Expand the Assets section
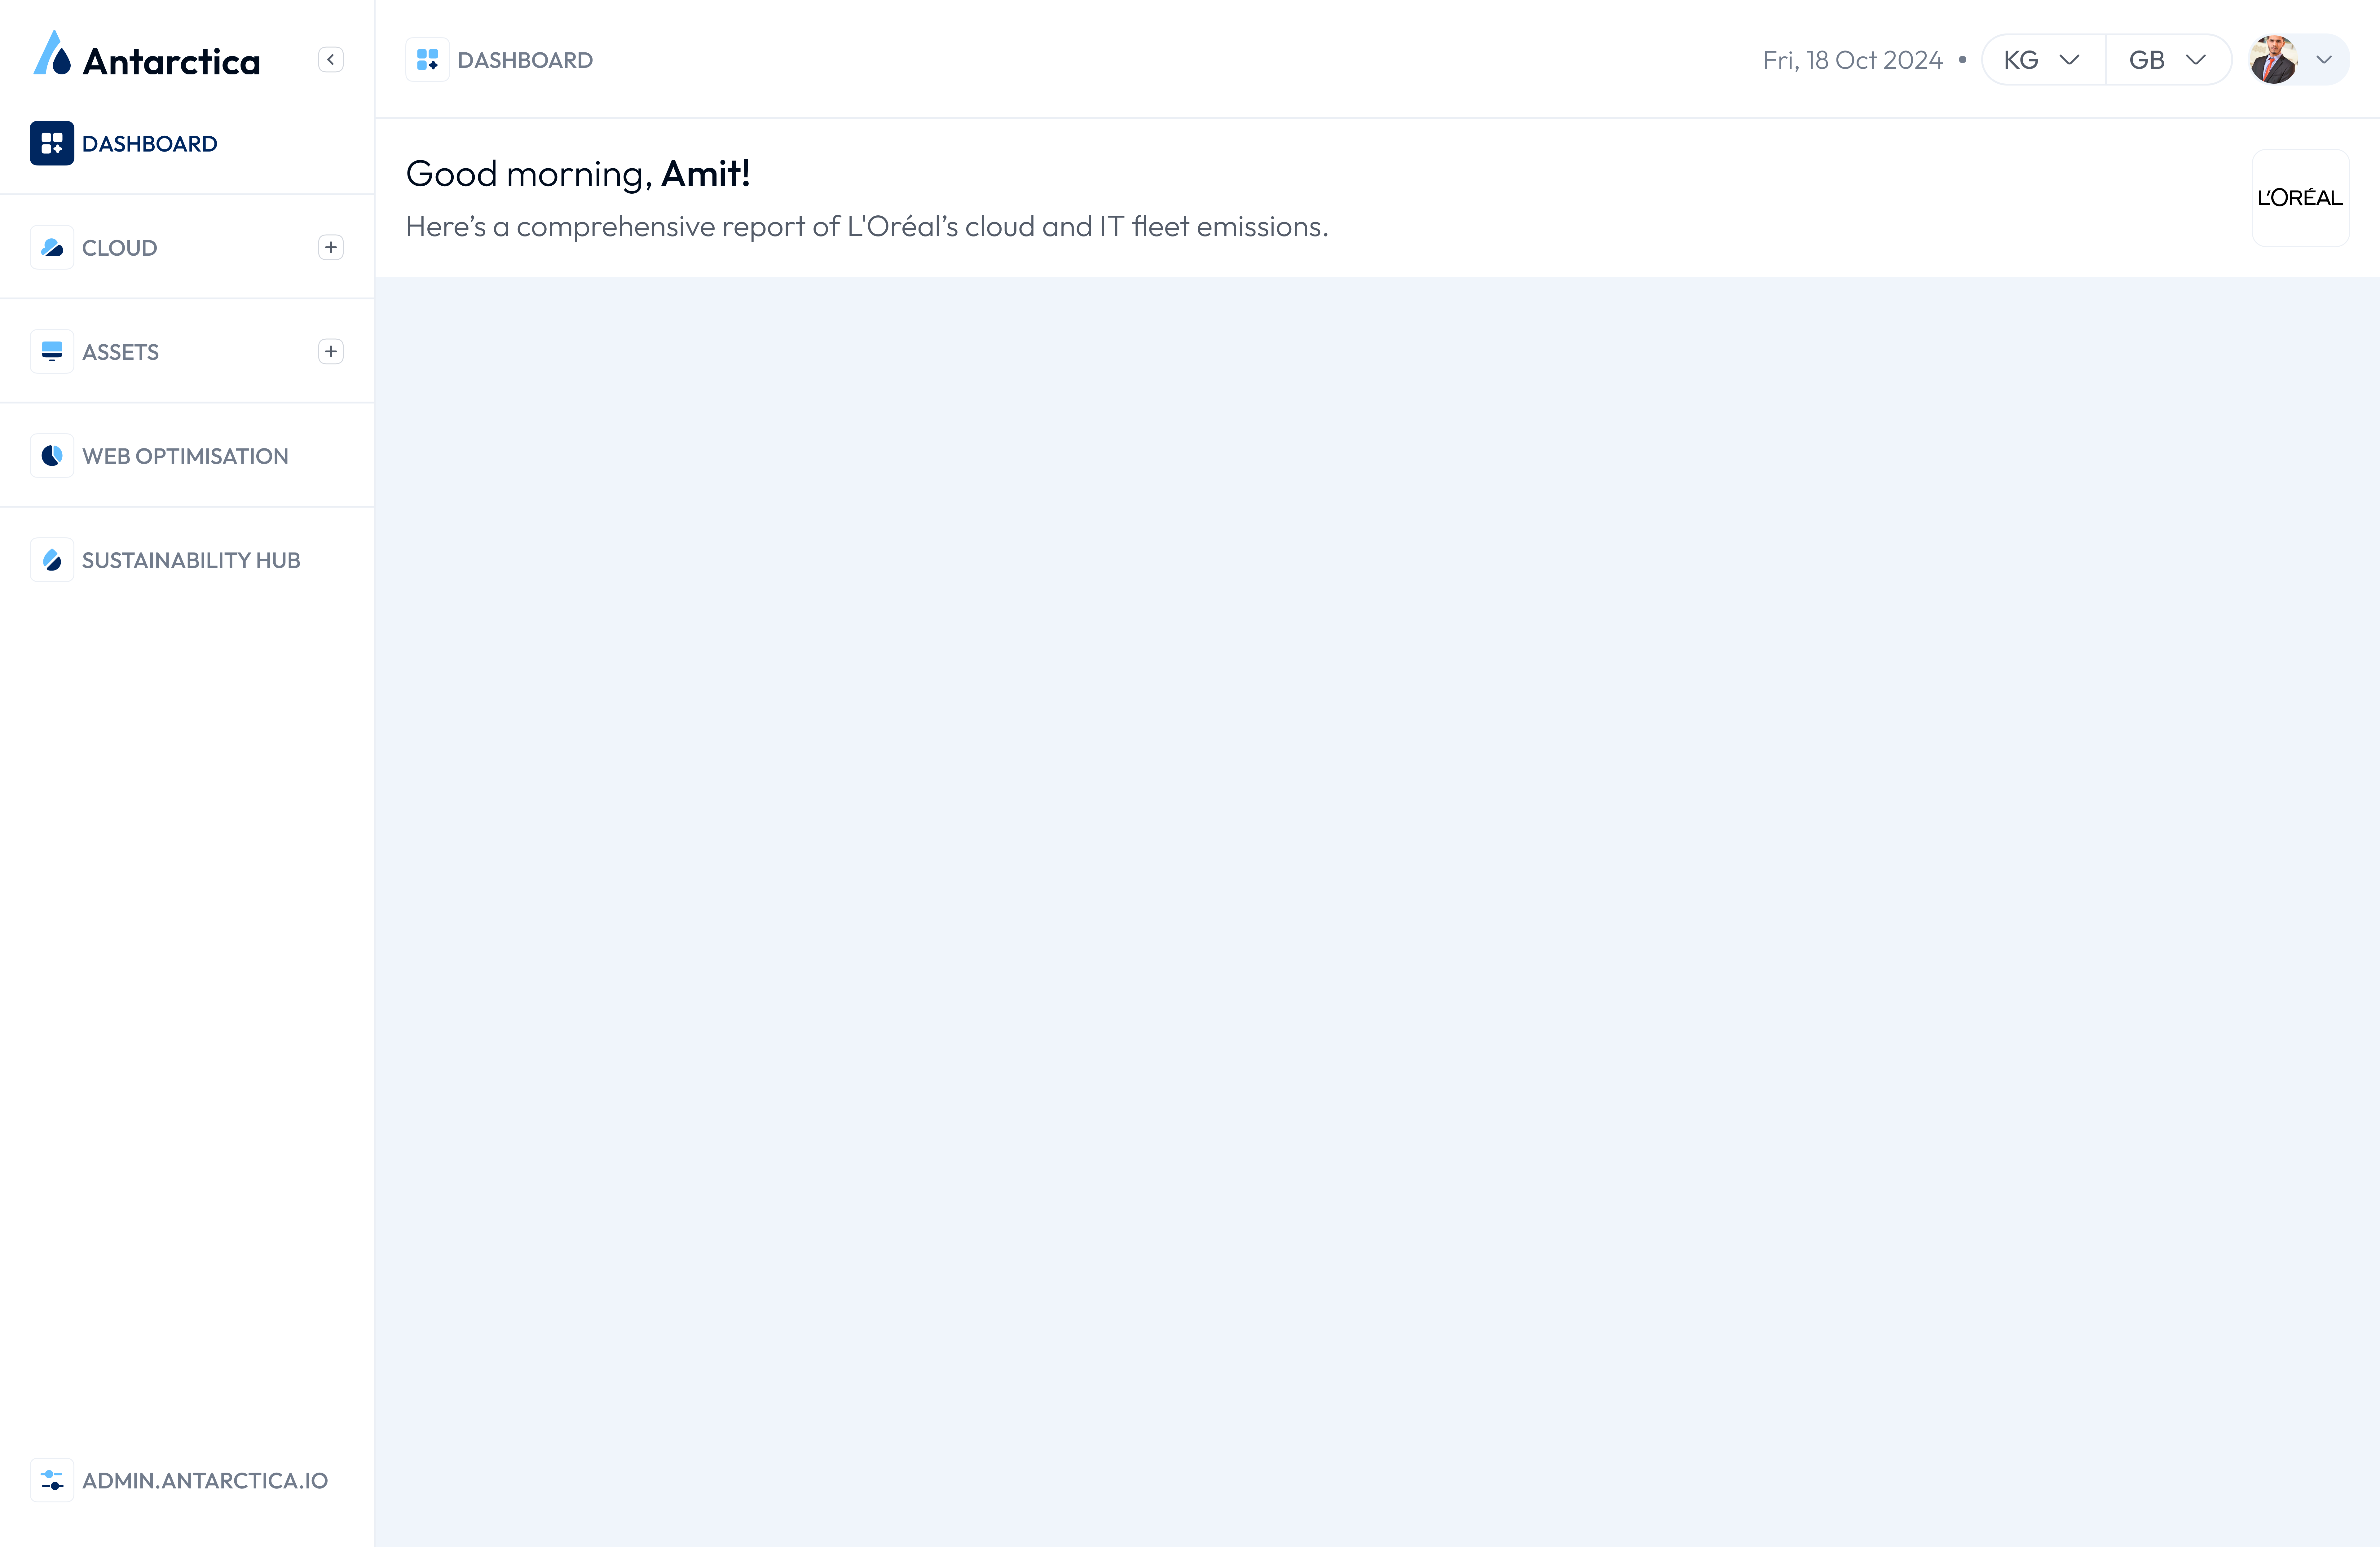2380x1547 pixels. coord(330,352)
